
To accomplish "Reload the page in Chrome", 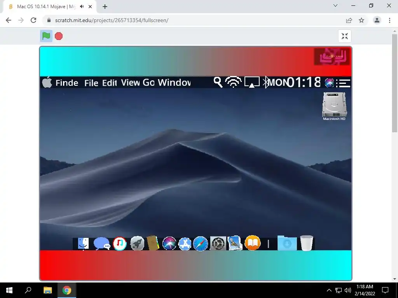I will (33, 20).
